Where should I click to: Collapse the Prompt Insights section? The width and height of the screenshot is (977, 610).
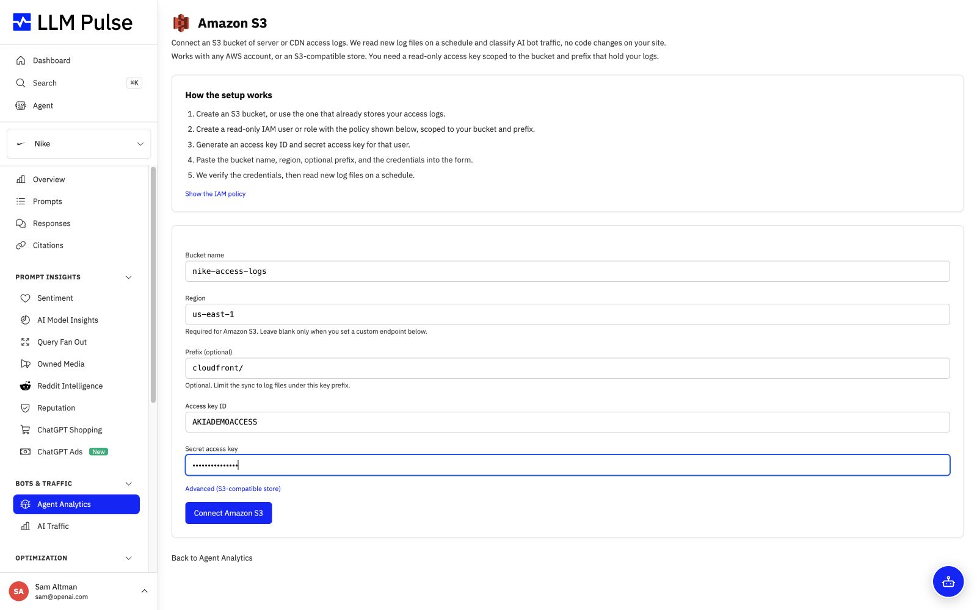coord(129,278)
